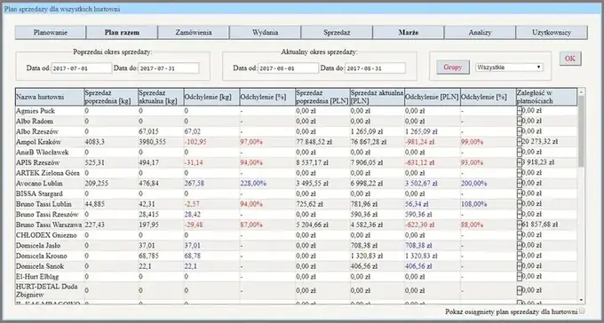
Task: Click the table scrollbar down arrow
Action: click(x=581, y=300)
